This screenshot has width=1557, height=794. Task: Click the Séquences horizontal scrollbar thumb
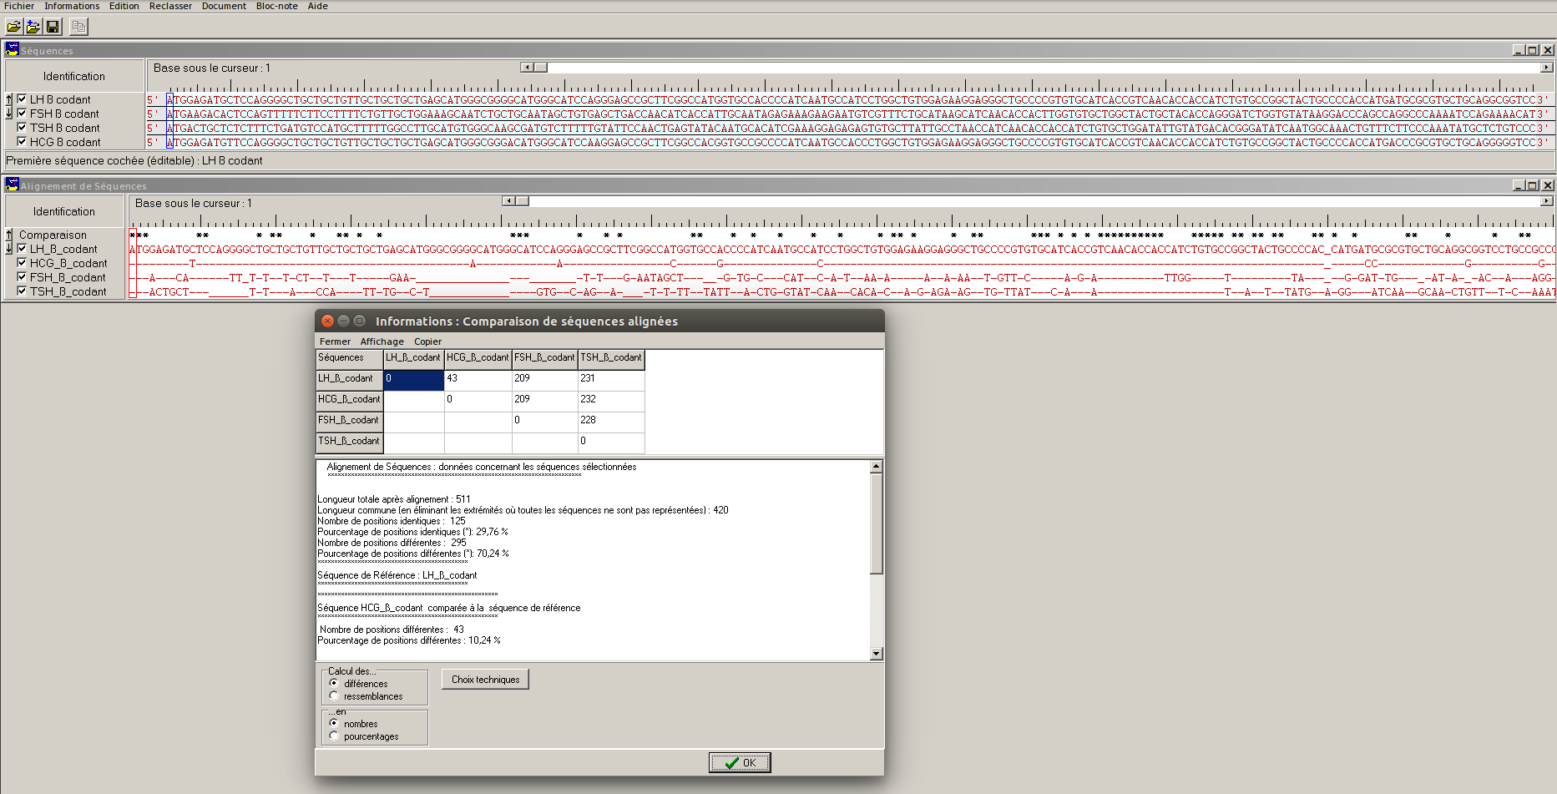[x=540, y=68]
